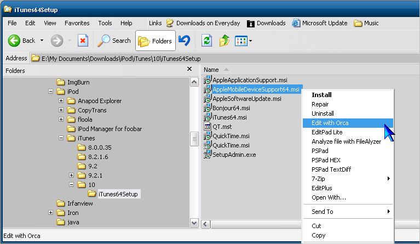
Task: Select the Irfanview folder
Action: pyautogui.click(x=74, y=203)
